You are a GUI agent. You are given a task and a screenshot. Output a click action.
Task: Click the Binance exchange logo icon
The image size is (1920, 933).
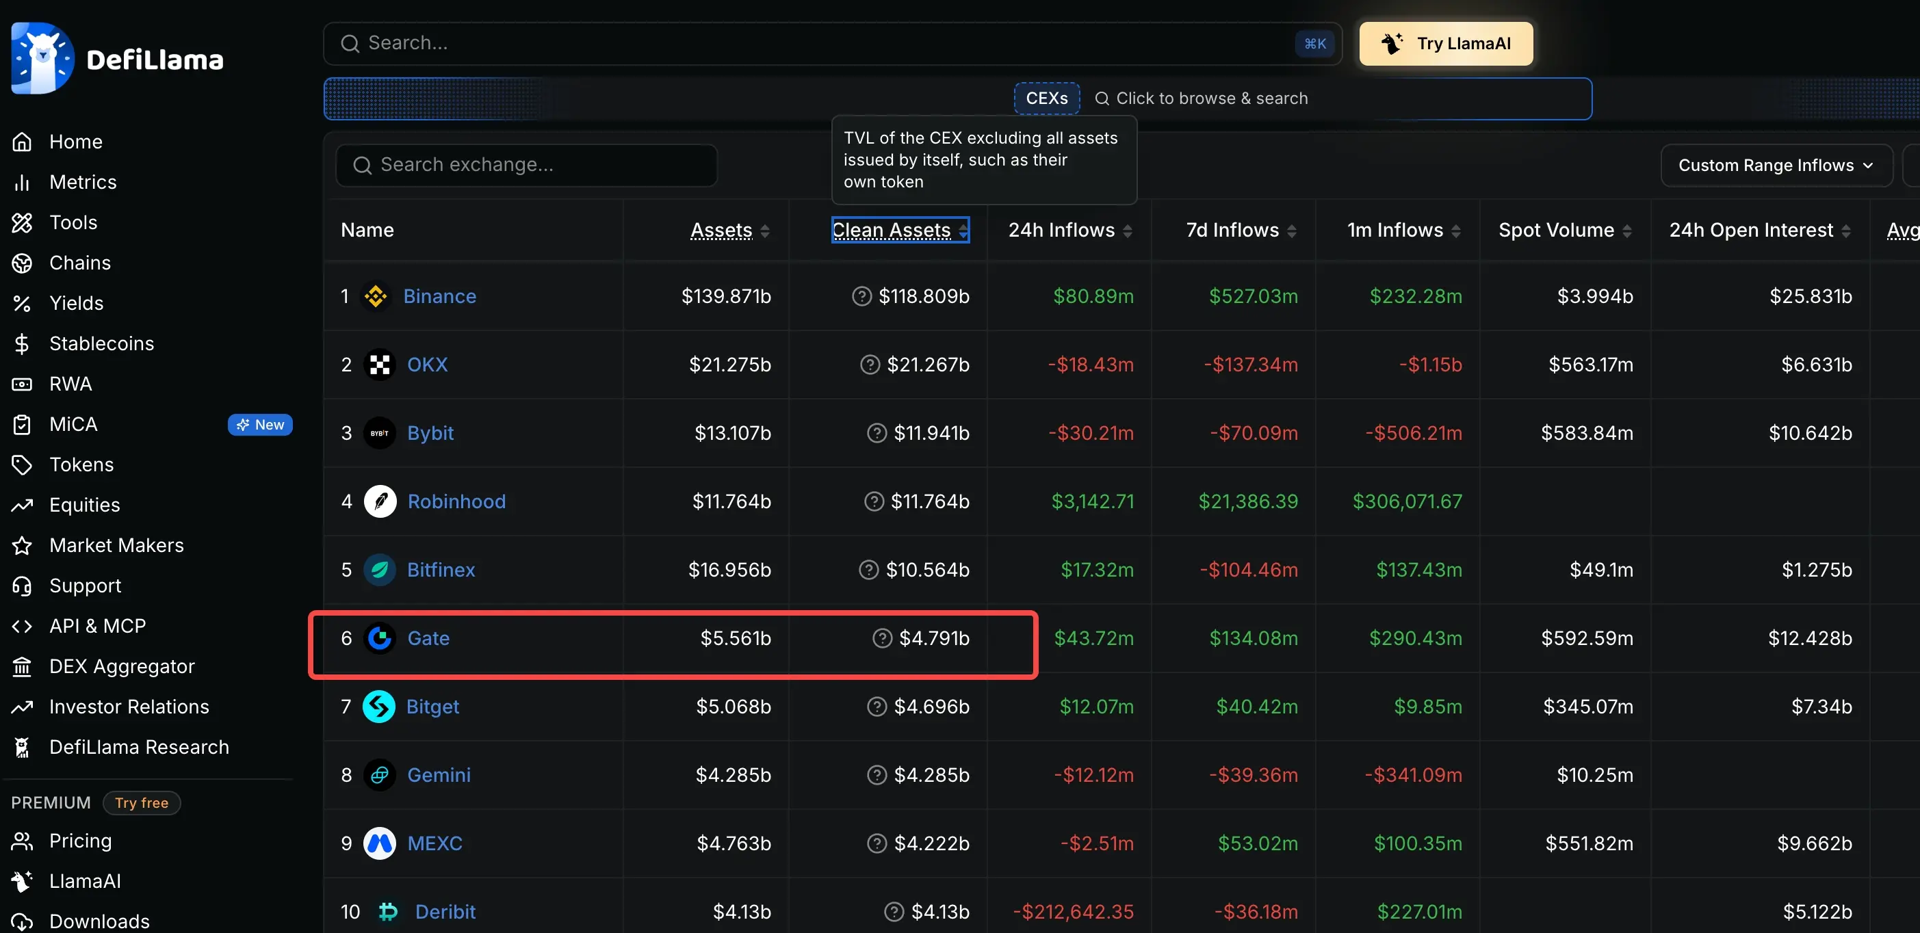click(376, 297)
